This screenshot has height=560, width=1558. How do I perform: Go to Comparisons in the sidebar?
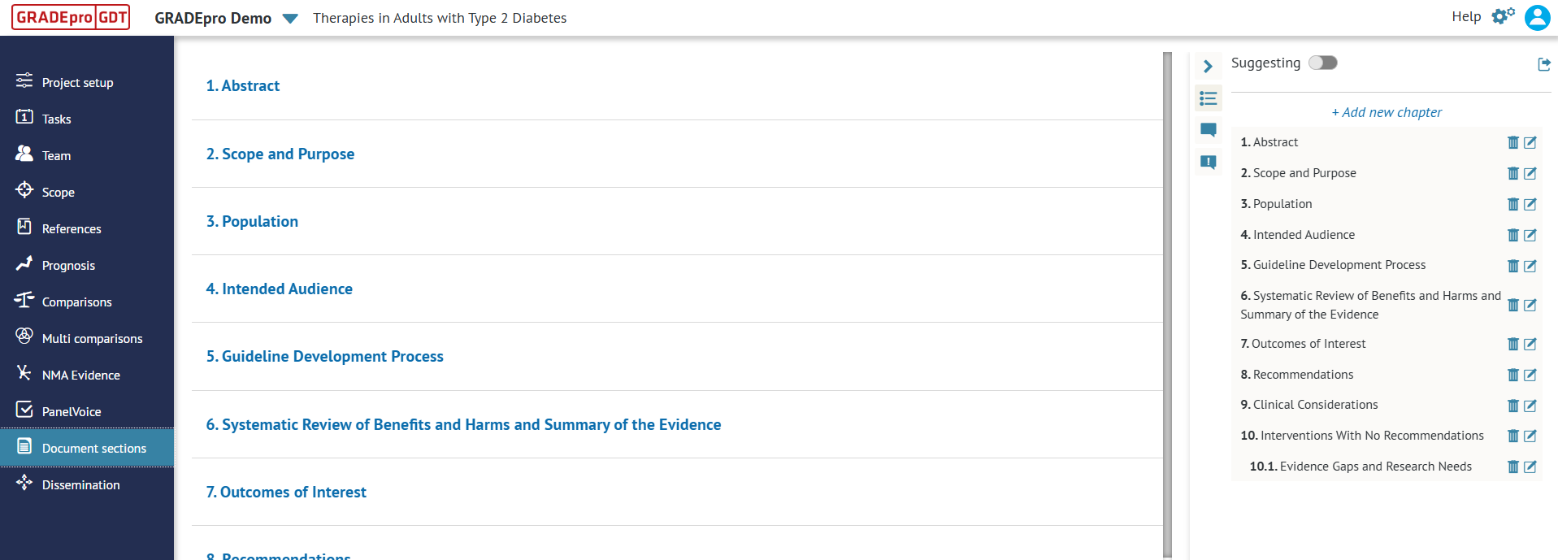point(76,302)
